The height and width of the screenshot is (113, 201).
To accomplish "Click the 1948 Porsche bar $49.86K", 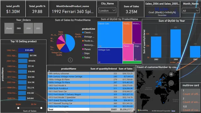I will pos(22,98).
